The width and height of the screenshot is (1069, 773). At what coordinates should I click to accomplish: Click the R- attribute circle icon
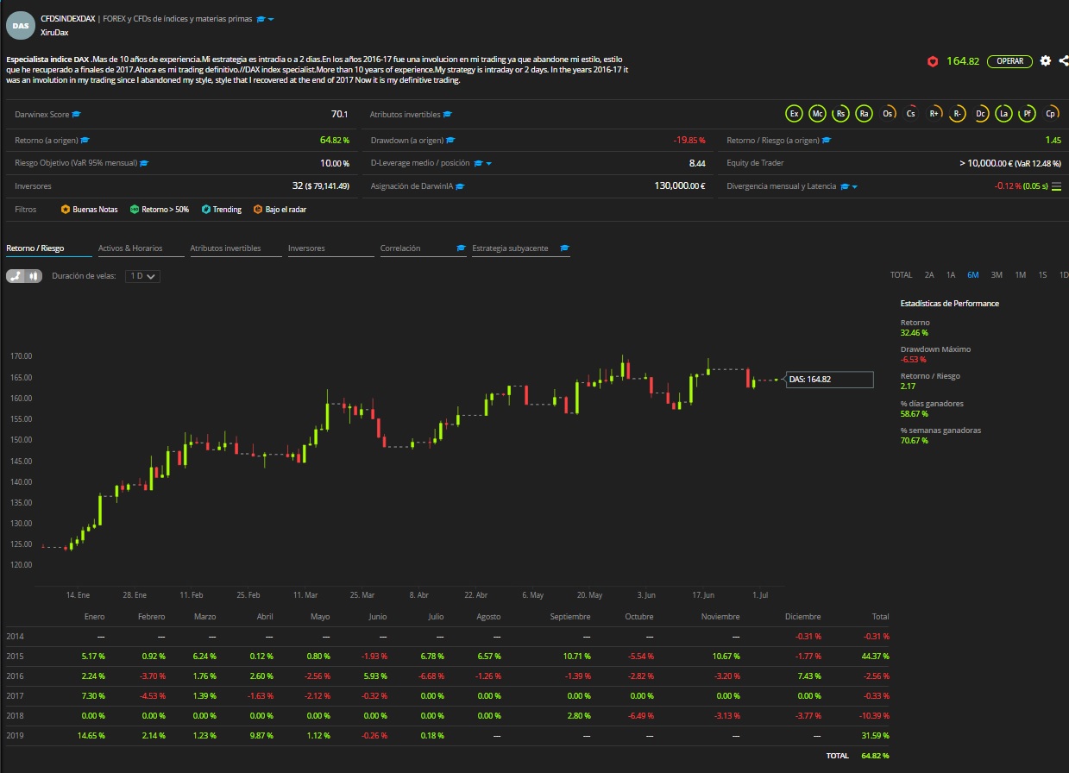[957, 114]
